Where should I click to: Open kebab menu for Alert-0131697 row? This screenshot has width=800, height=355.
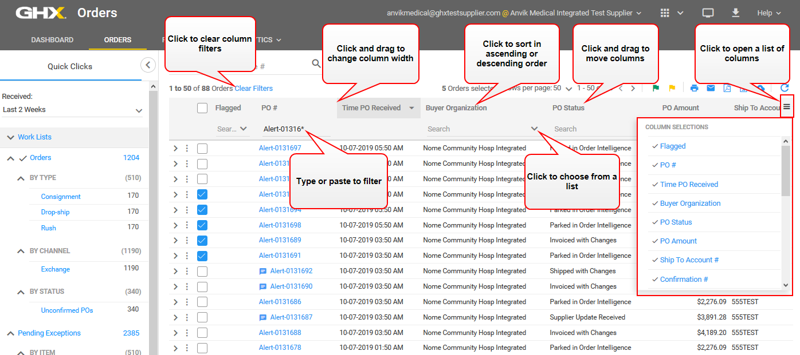(x=187, y=148)
